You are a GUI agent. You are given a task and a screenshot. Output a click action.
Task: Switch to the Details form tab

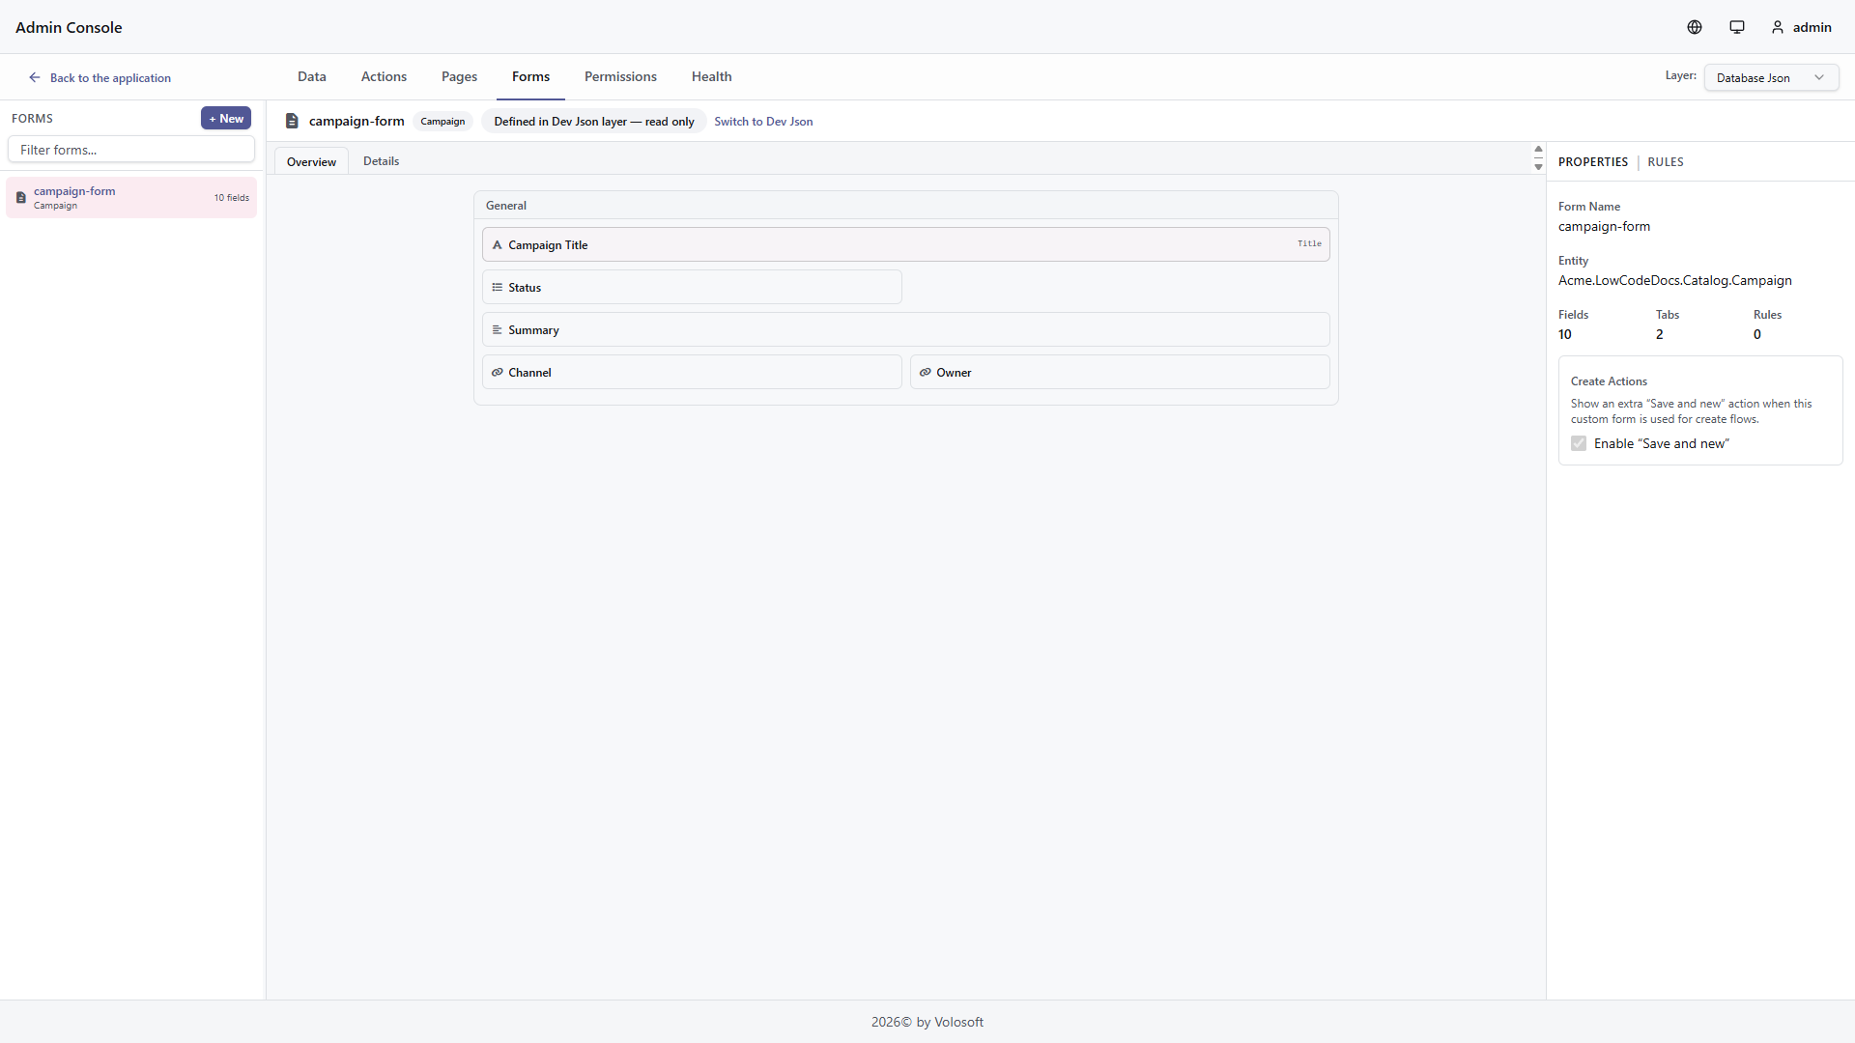point(381,161)
